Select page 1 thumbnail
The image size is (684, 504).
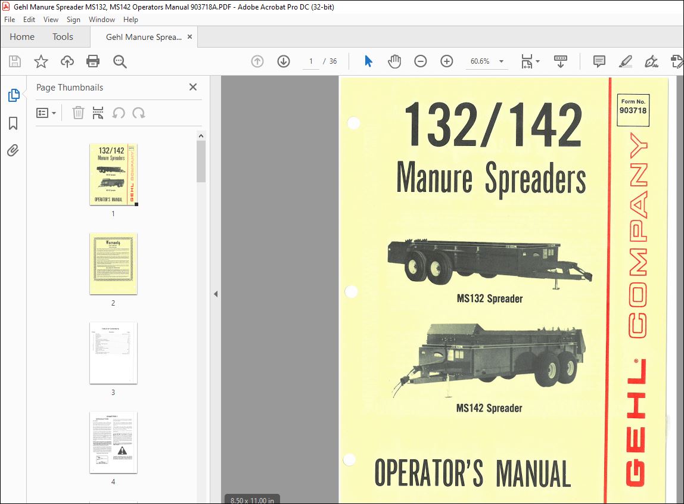coord(113,174)
